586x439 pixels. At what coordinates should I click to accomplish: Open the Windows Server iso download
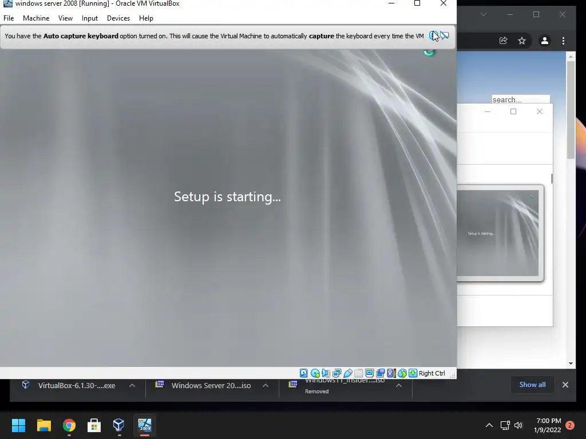click(x=211, y=386)
